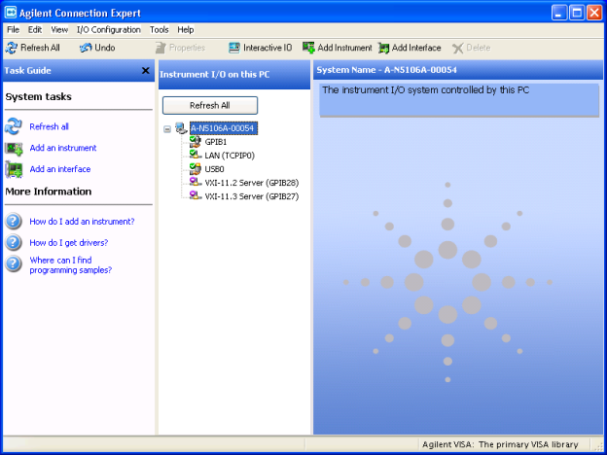Click the Instrument I/O on this PC header
The height and width of the screenshot is (455, 607).
click(214, 74)
